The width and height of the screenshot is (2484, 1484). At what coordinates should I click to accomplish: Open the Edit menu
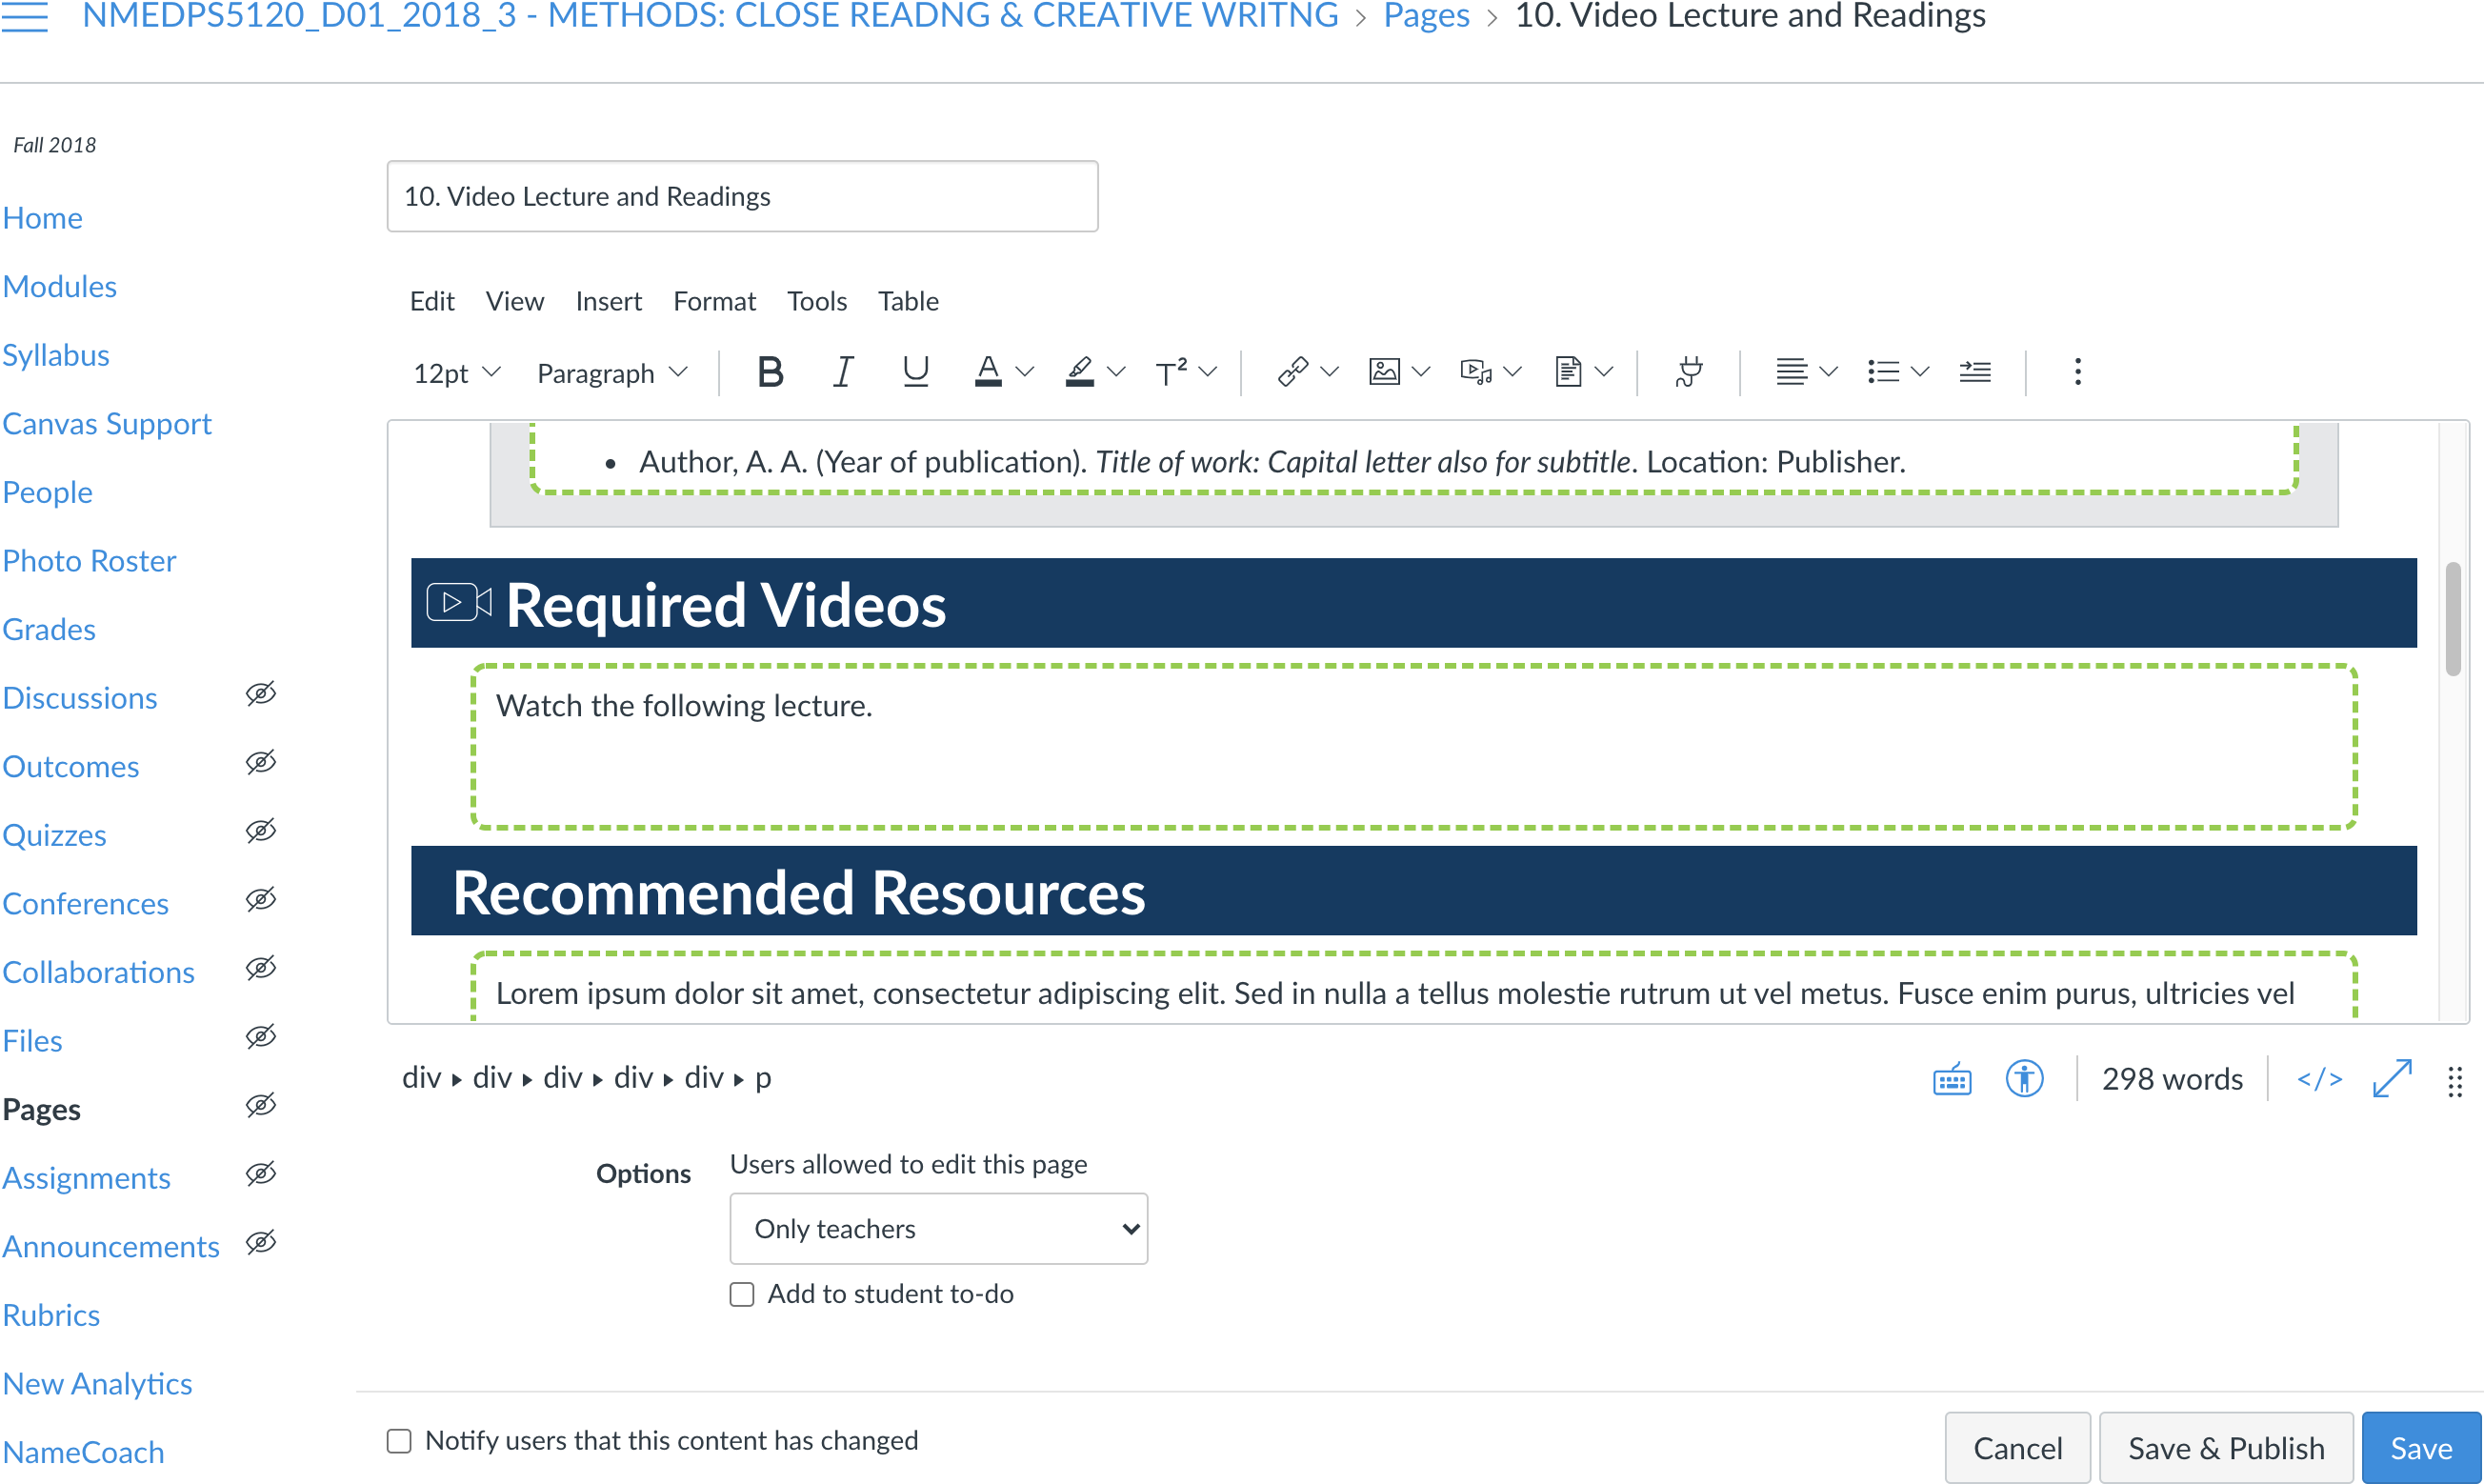(x=432, y=301)
